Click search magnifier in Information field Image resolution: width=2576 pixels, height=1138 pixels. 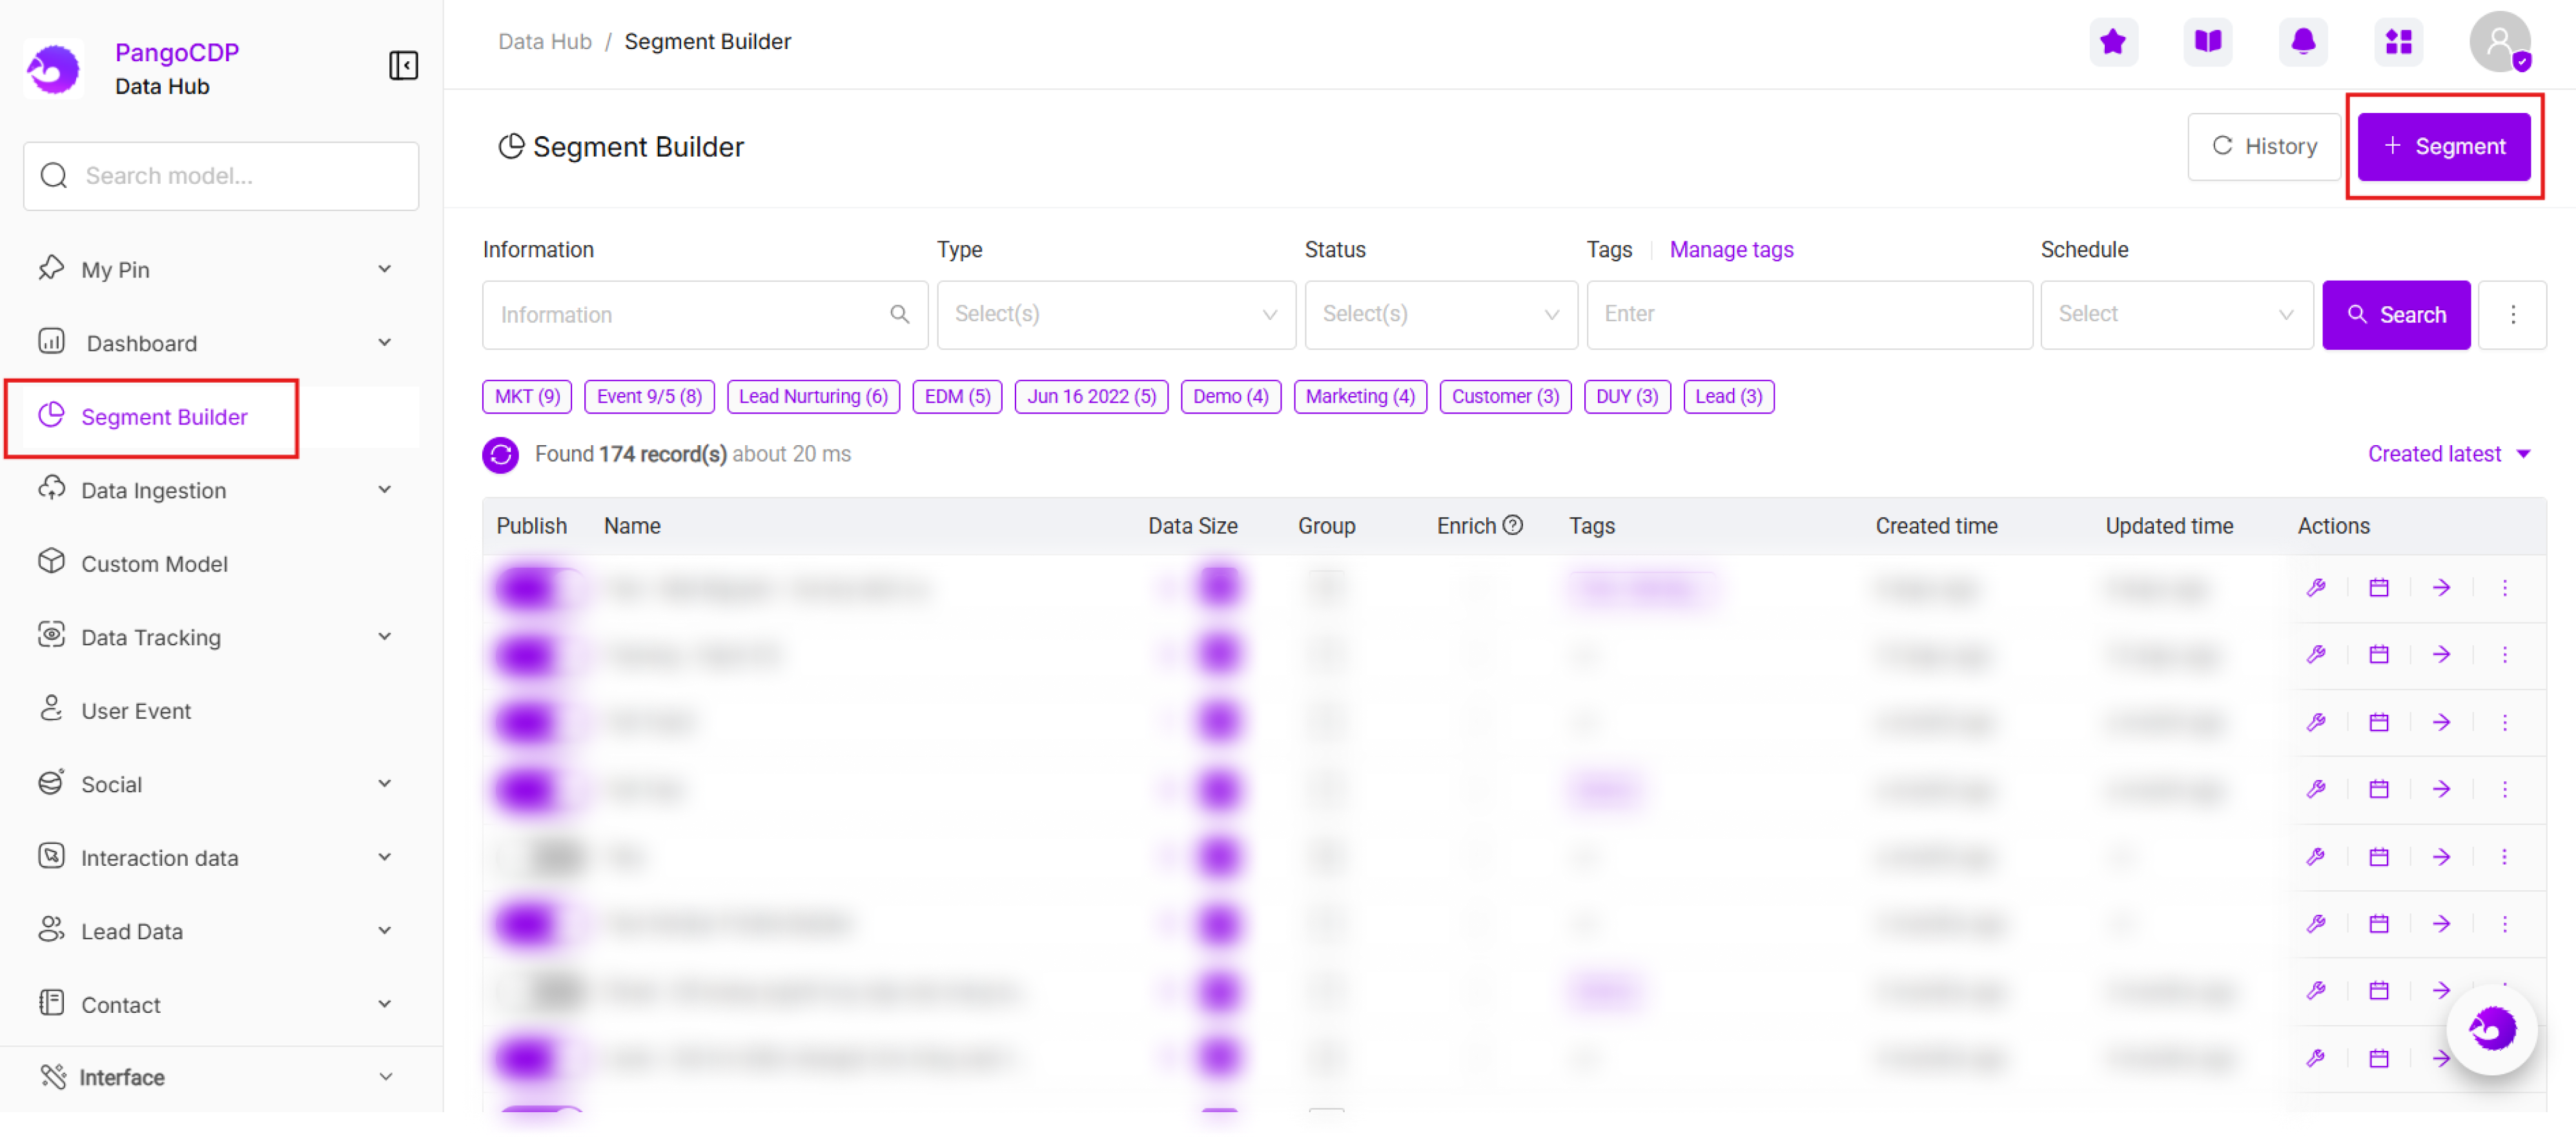900,315
